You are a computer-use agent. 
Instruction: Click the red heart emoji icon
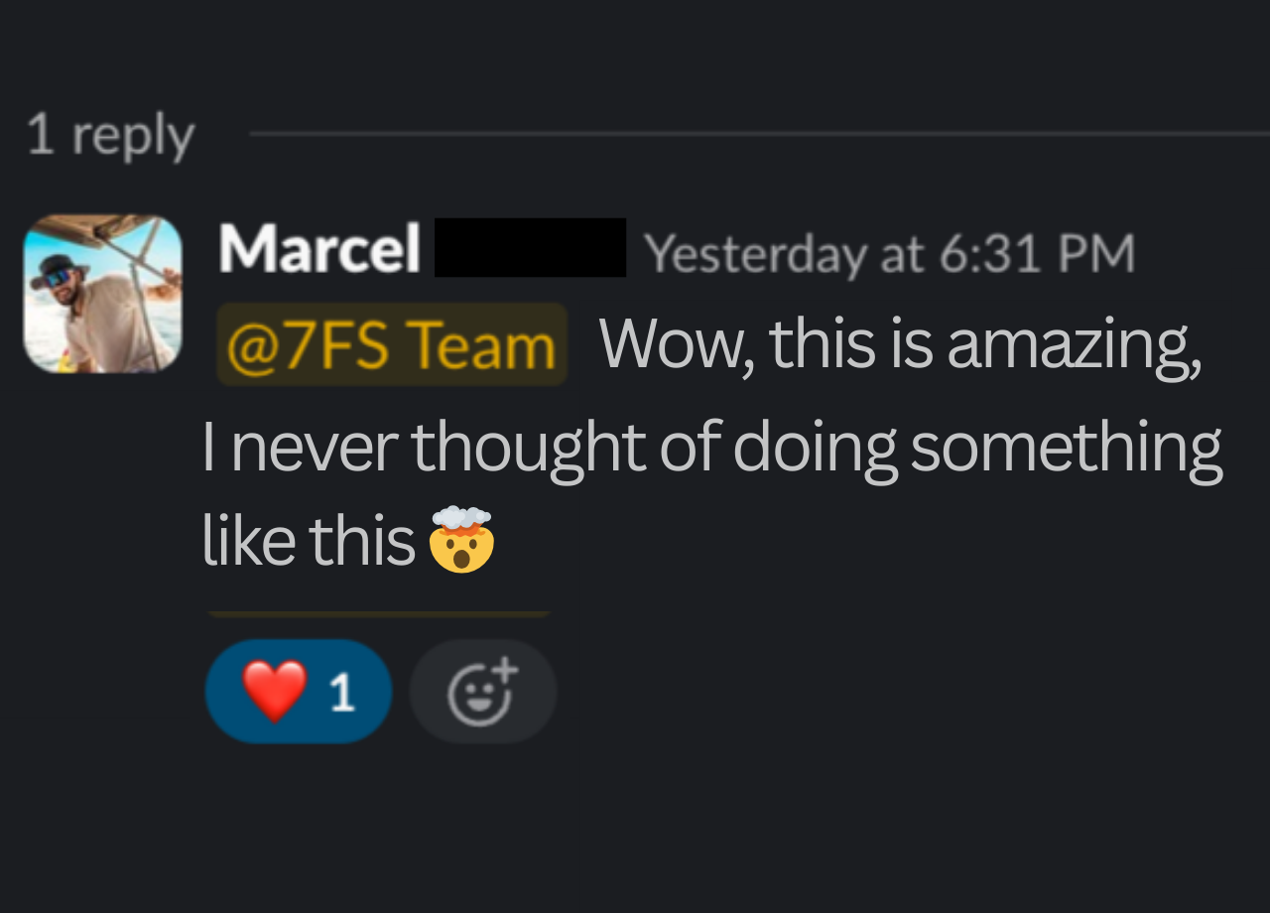pyautogui.click(x=275, y=691)
